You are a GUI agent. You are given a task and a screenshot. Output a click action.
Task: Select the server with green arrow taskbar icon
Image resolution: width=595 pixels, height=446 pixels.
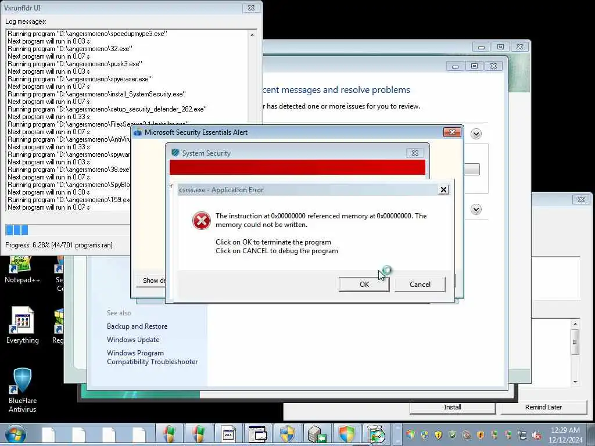coord(317,434)
